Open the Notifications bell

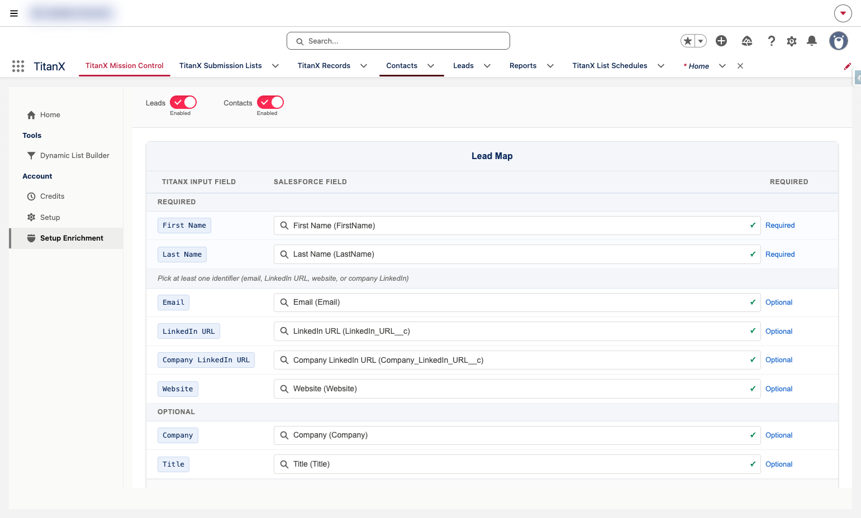tap(812, 41)
